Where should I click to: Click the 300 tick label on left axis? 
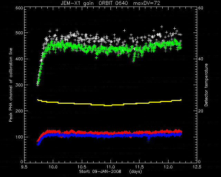[19, 85]
